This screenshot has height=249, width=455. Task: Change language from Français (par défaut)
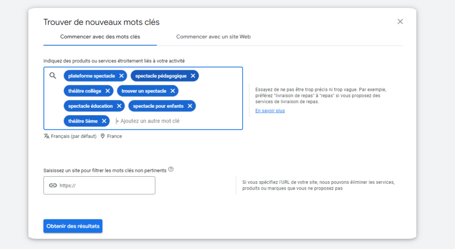70,136
